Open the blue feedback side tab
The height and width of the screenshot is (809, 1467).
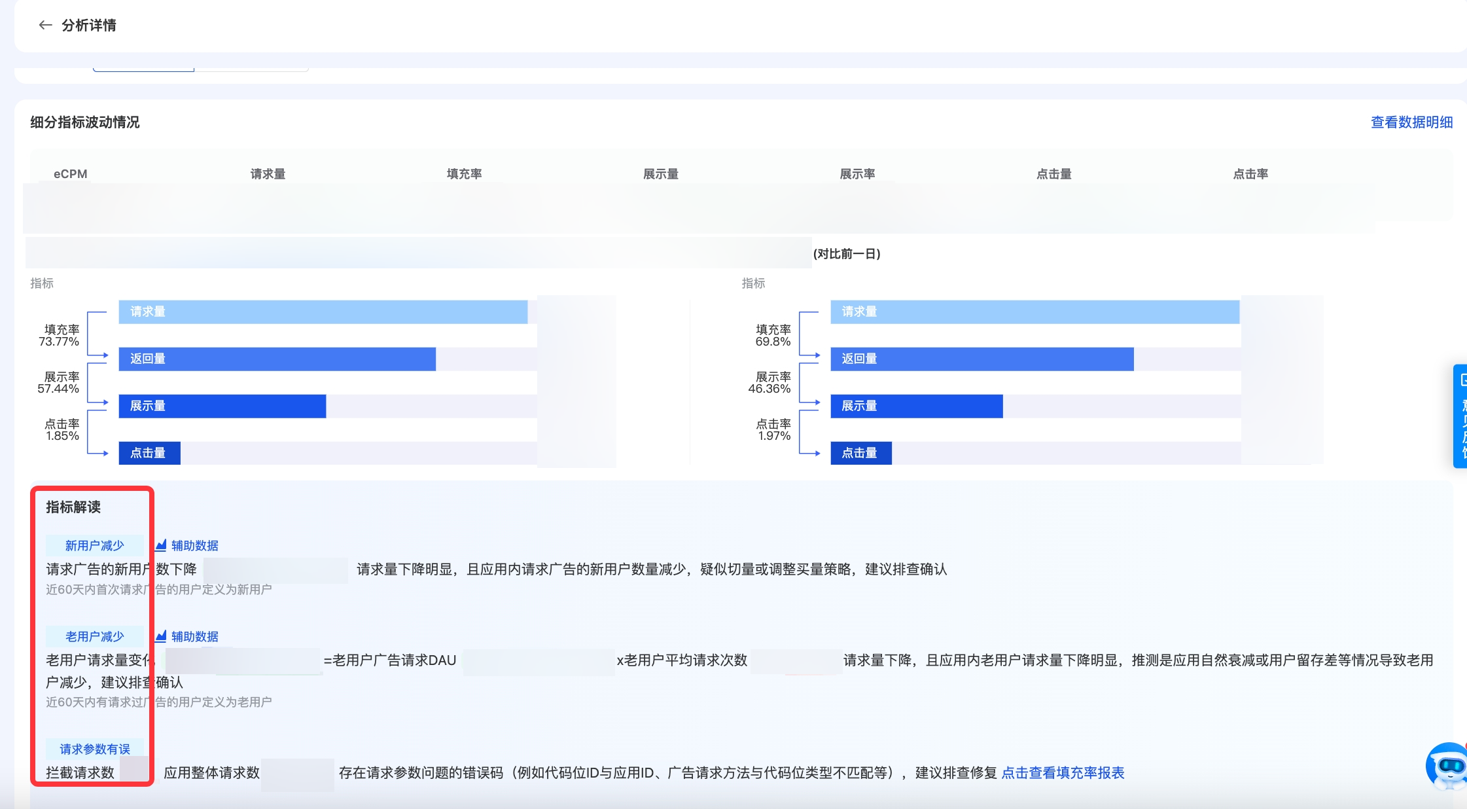pos(1460,416)
